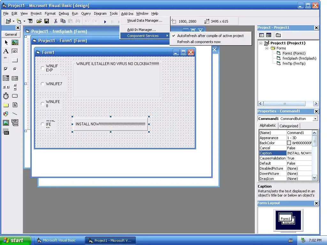Select the Frame control tool

coord(6,60)
